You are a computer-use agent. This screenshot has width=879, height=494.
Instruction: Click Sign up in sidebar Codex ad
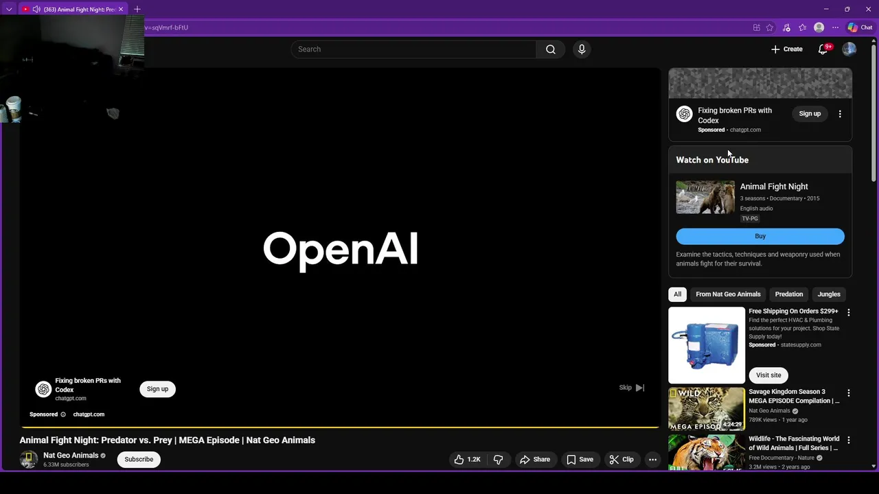pyautogui.click(x=810, y=114)
